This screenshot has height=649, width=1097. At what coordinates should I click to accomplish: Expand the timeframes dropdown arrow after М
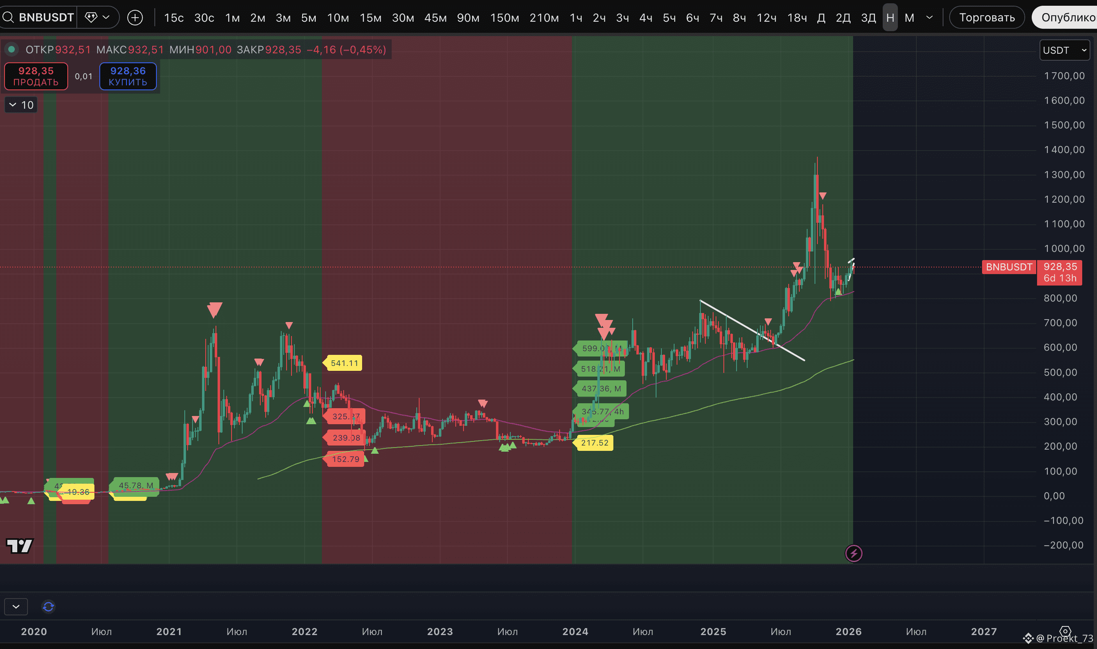[929, 18]
